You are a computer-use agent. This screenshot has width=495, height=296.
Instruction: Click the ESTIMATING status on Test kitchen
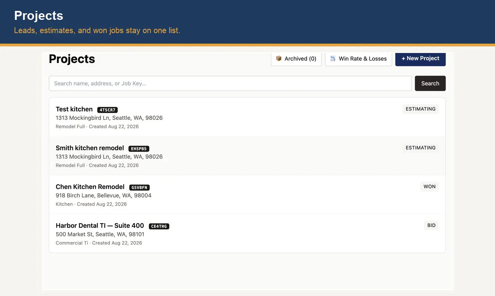[421, 109]
